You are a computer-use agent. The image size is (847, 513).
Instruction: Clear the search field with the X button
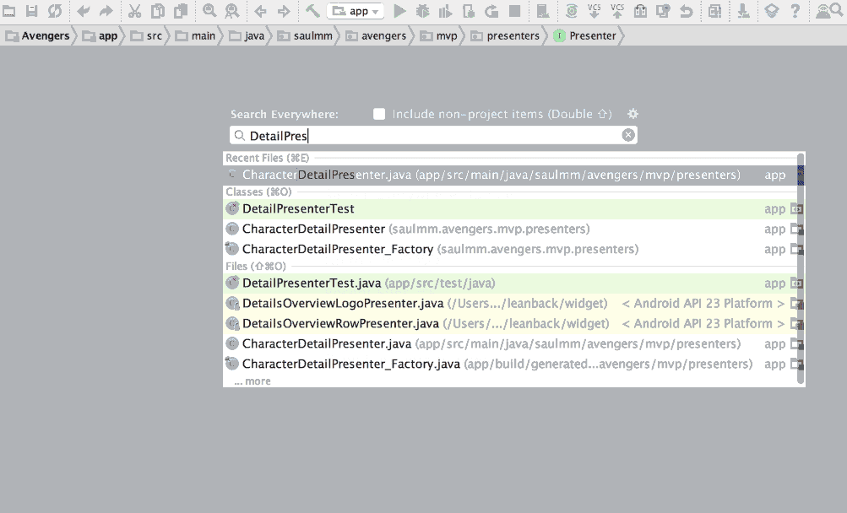(x=628, y=134)
